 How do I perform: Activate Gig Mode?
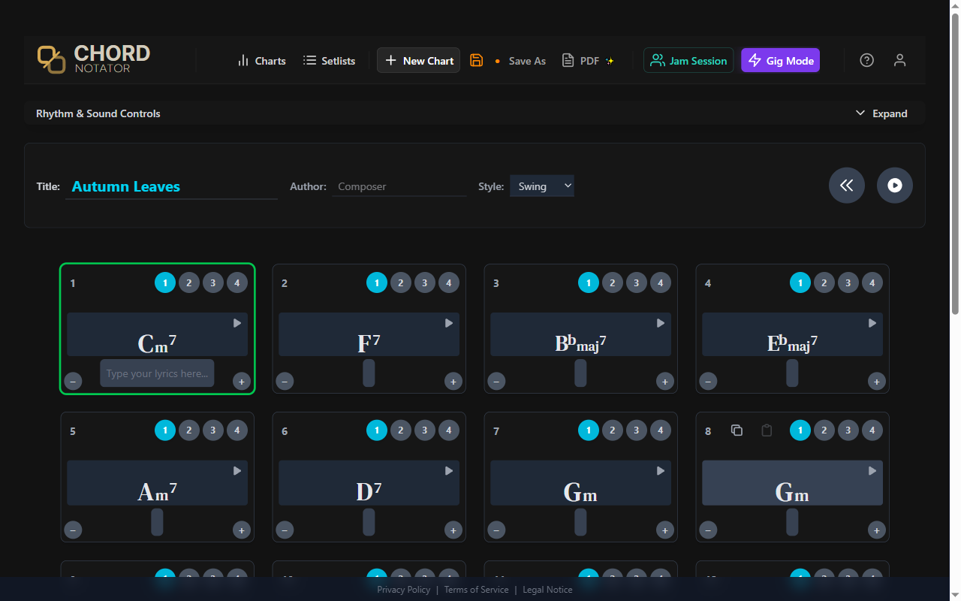[780, 60]
